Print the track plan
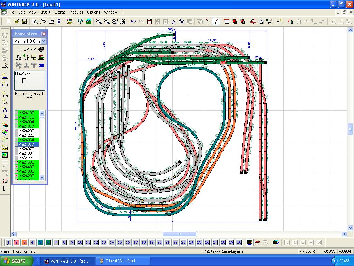354x266 pixels. tap(43, 21)
